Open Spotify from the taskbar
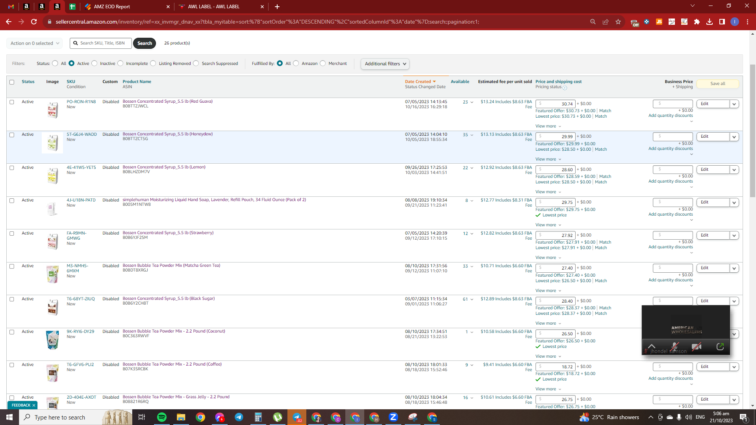This screenshot has width=756, height=425. click(162, 417)
